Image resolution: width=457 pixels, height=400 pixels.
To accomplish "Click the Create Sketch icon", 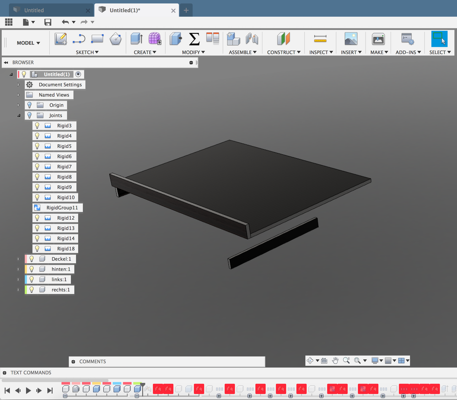I will pyautogui.click(x=61, y=39).
